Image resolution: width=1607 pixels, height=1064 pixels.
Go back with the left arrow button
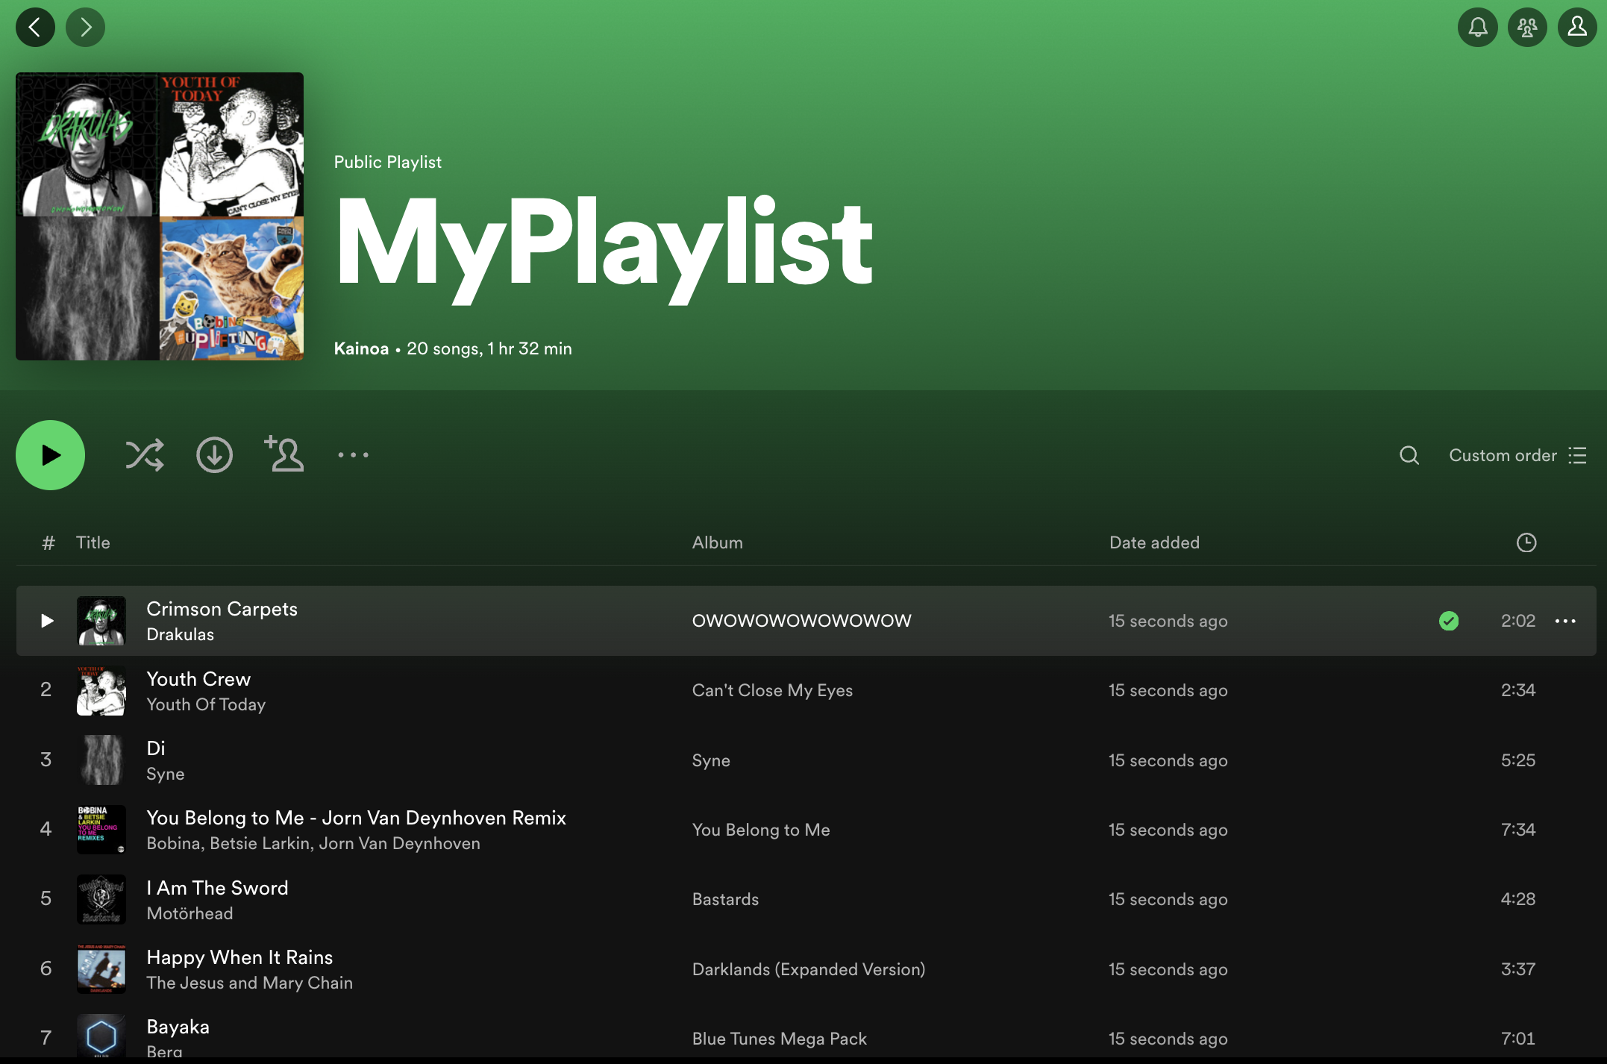(x=35, y=28)
